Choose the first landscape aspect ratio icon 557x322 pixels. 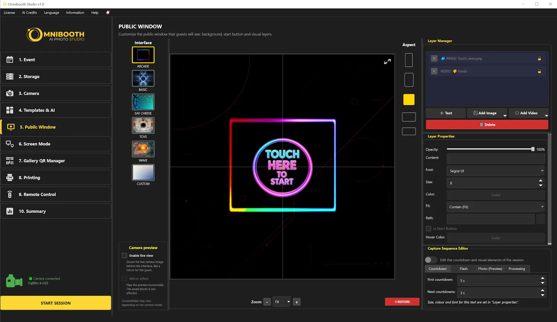coord(409,117)
